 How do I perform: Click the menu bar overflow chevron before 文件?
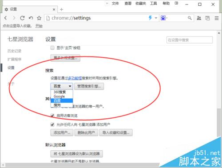point(107,3)
